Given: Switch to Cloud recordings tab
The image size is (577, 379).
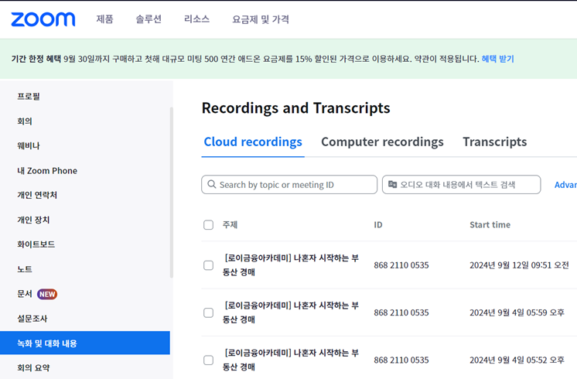Looking at the screenshot, I should click(253, 142).
